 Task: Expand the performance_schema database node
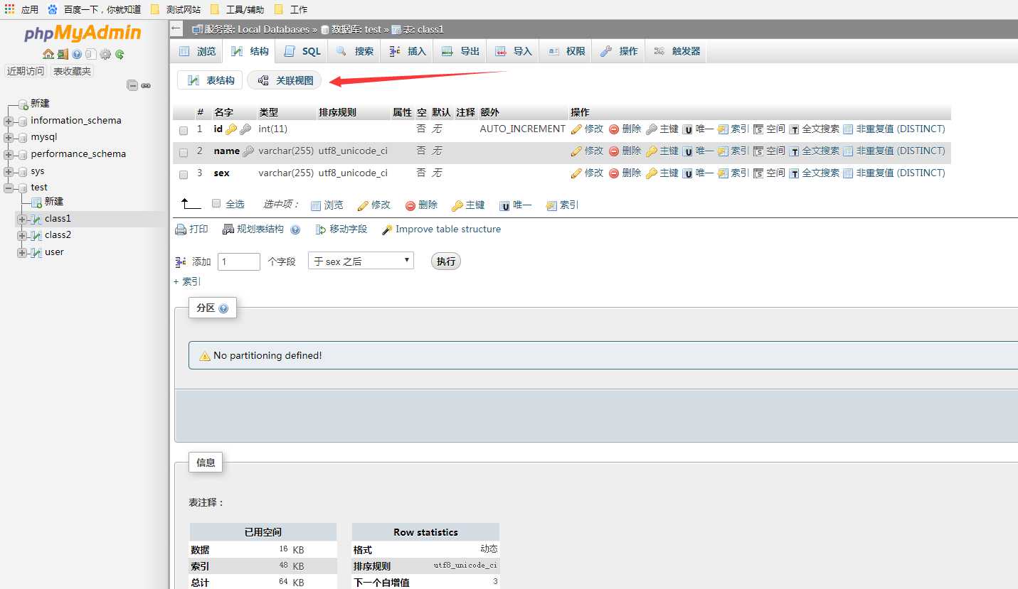tap(9, 154)
